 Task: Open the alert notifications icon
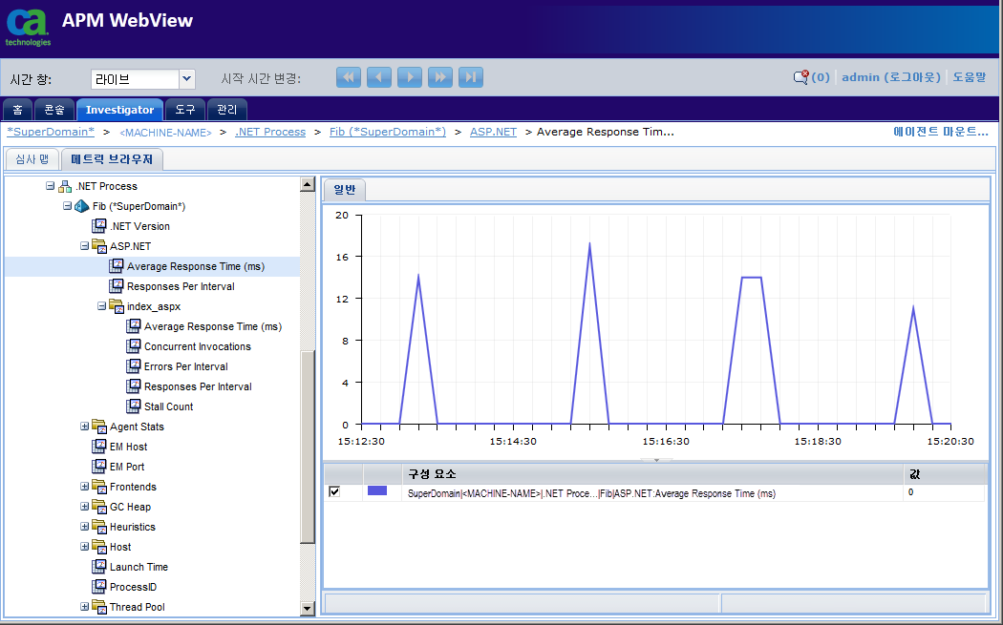tap(800, 77)
